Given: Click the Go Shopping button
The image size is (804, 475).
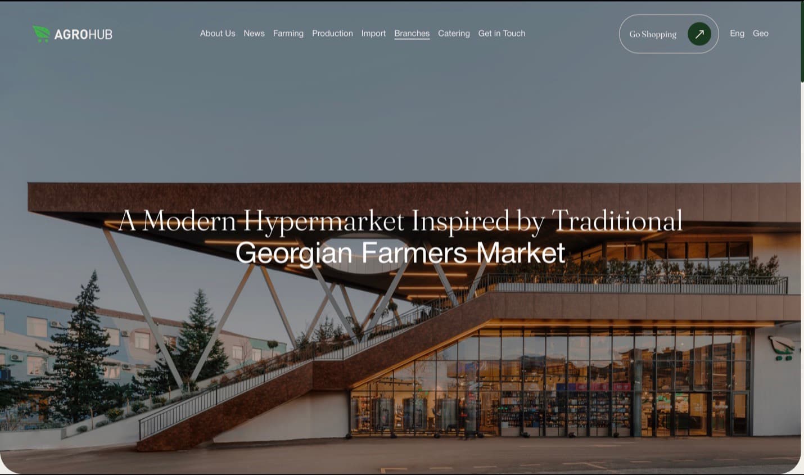Looking at the screenshot, I should 669,34.
